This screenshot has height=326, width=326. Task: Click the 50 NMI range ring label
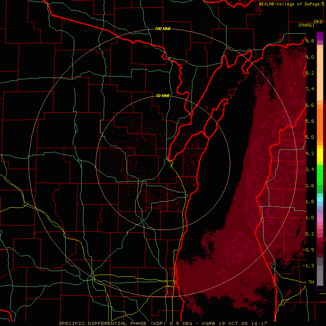(x=163, y=96)
